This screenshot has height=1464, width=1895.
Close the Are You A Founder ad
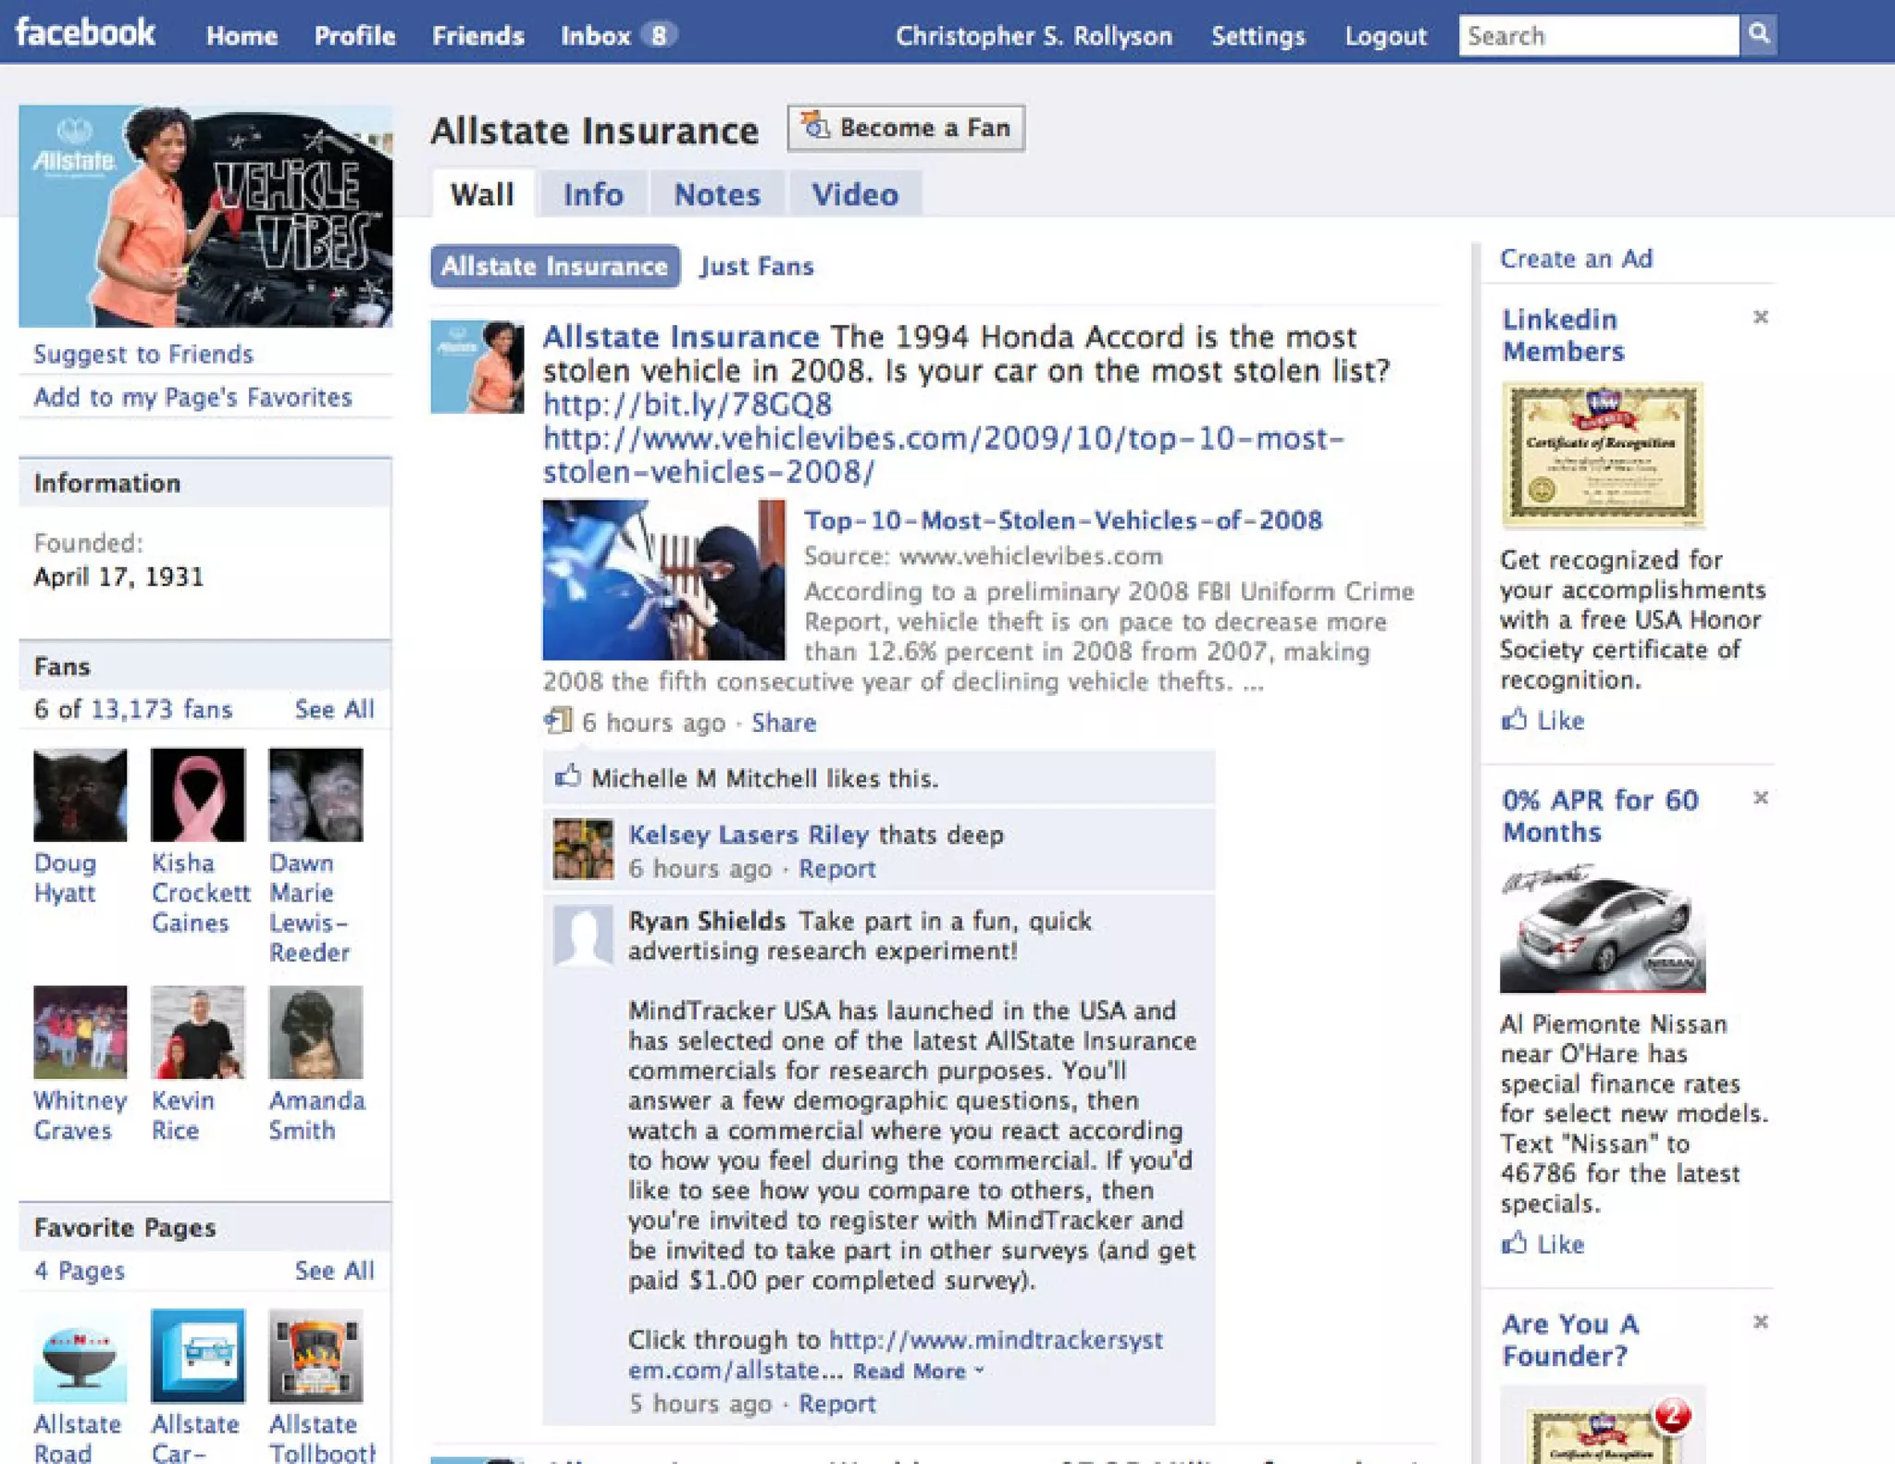[1760, 1321]
